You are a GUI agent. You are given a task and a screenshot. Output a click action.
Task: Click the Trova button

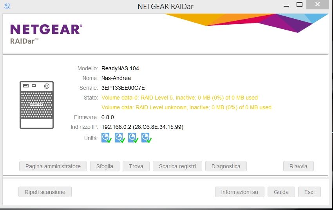(136, 166)
